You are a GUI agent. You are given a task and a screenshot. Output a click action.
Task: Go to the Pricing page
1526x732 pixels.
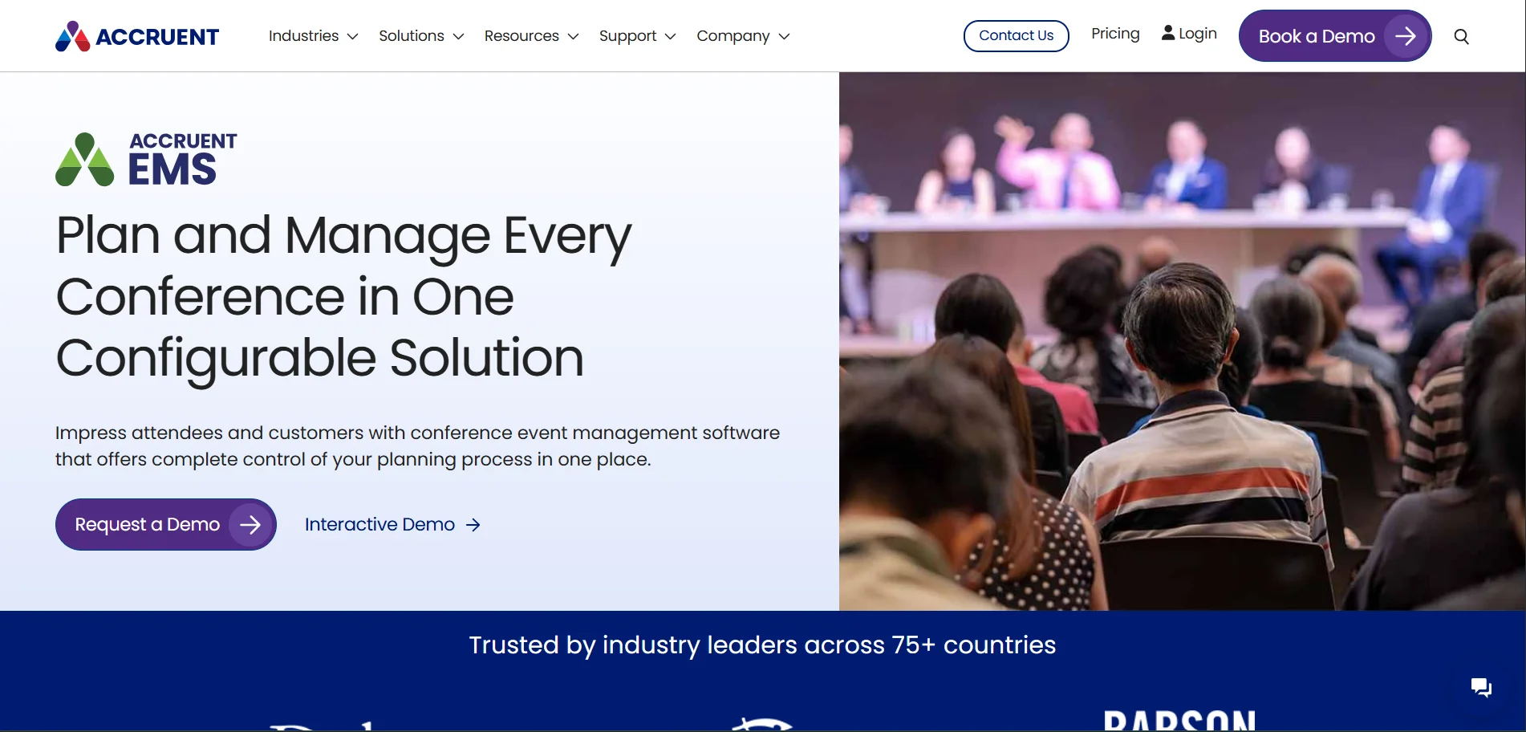pyautogui.click(x=1115, y=34)
